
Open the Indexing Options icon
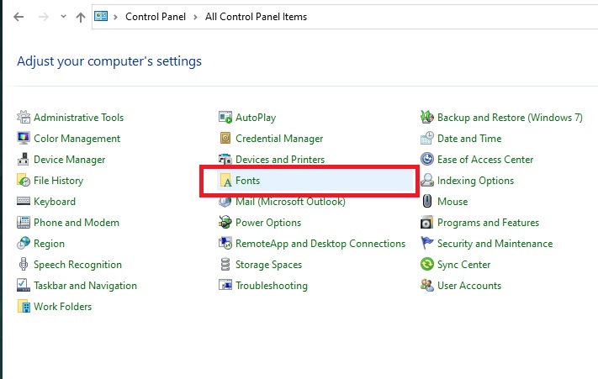coord(426,180)
